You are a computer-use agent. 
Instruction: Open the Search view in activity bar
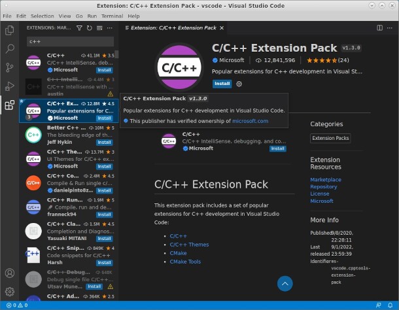click(x=10, y=48)
